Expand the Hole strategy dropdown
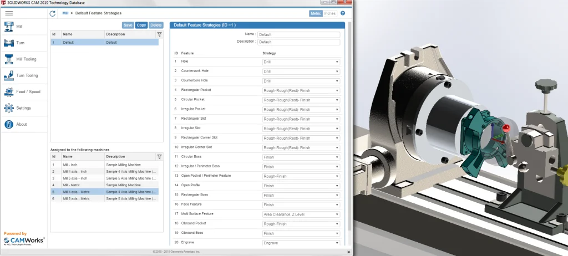 pyautogui.click(x=300, y=62)
